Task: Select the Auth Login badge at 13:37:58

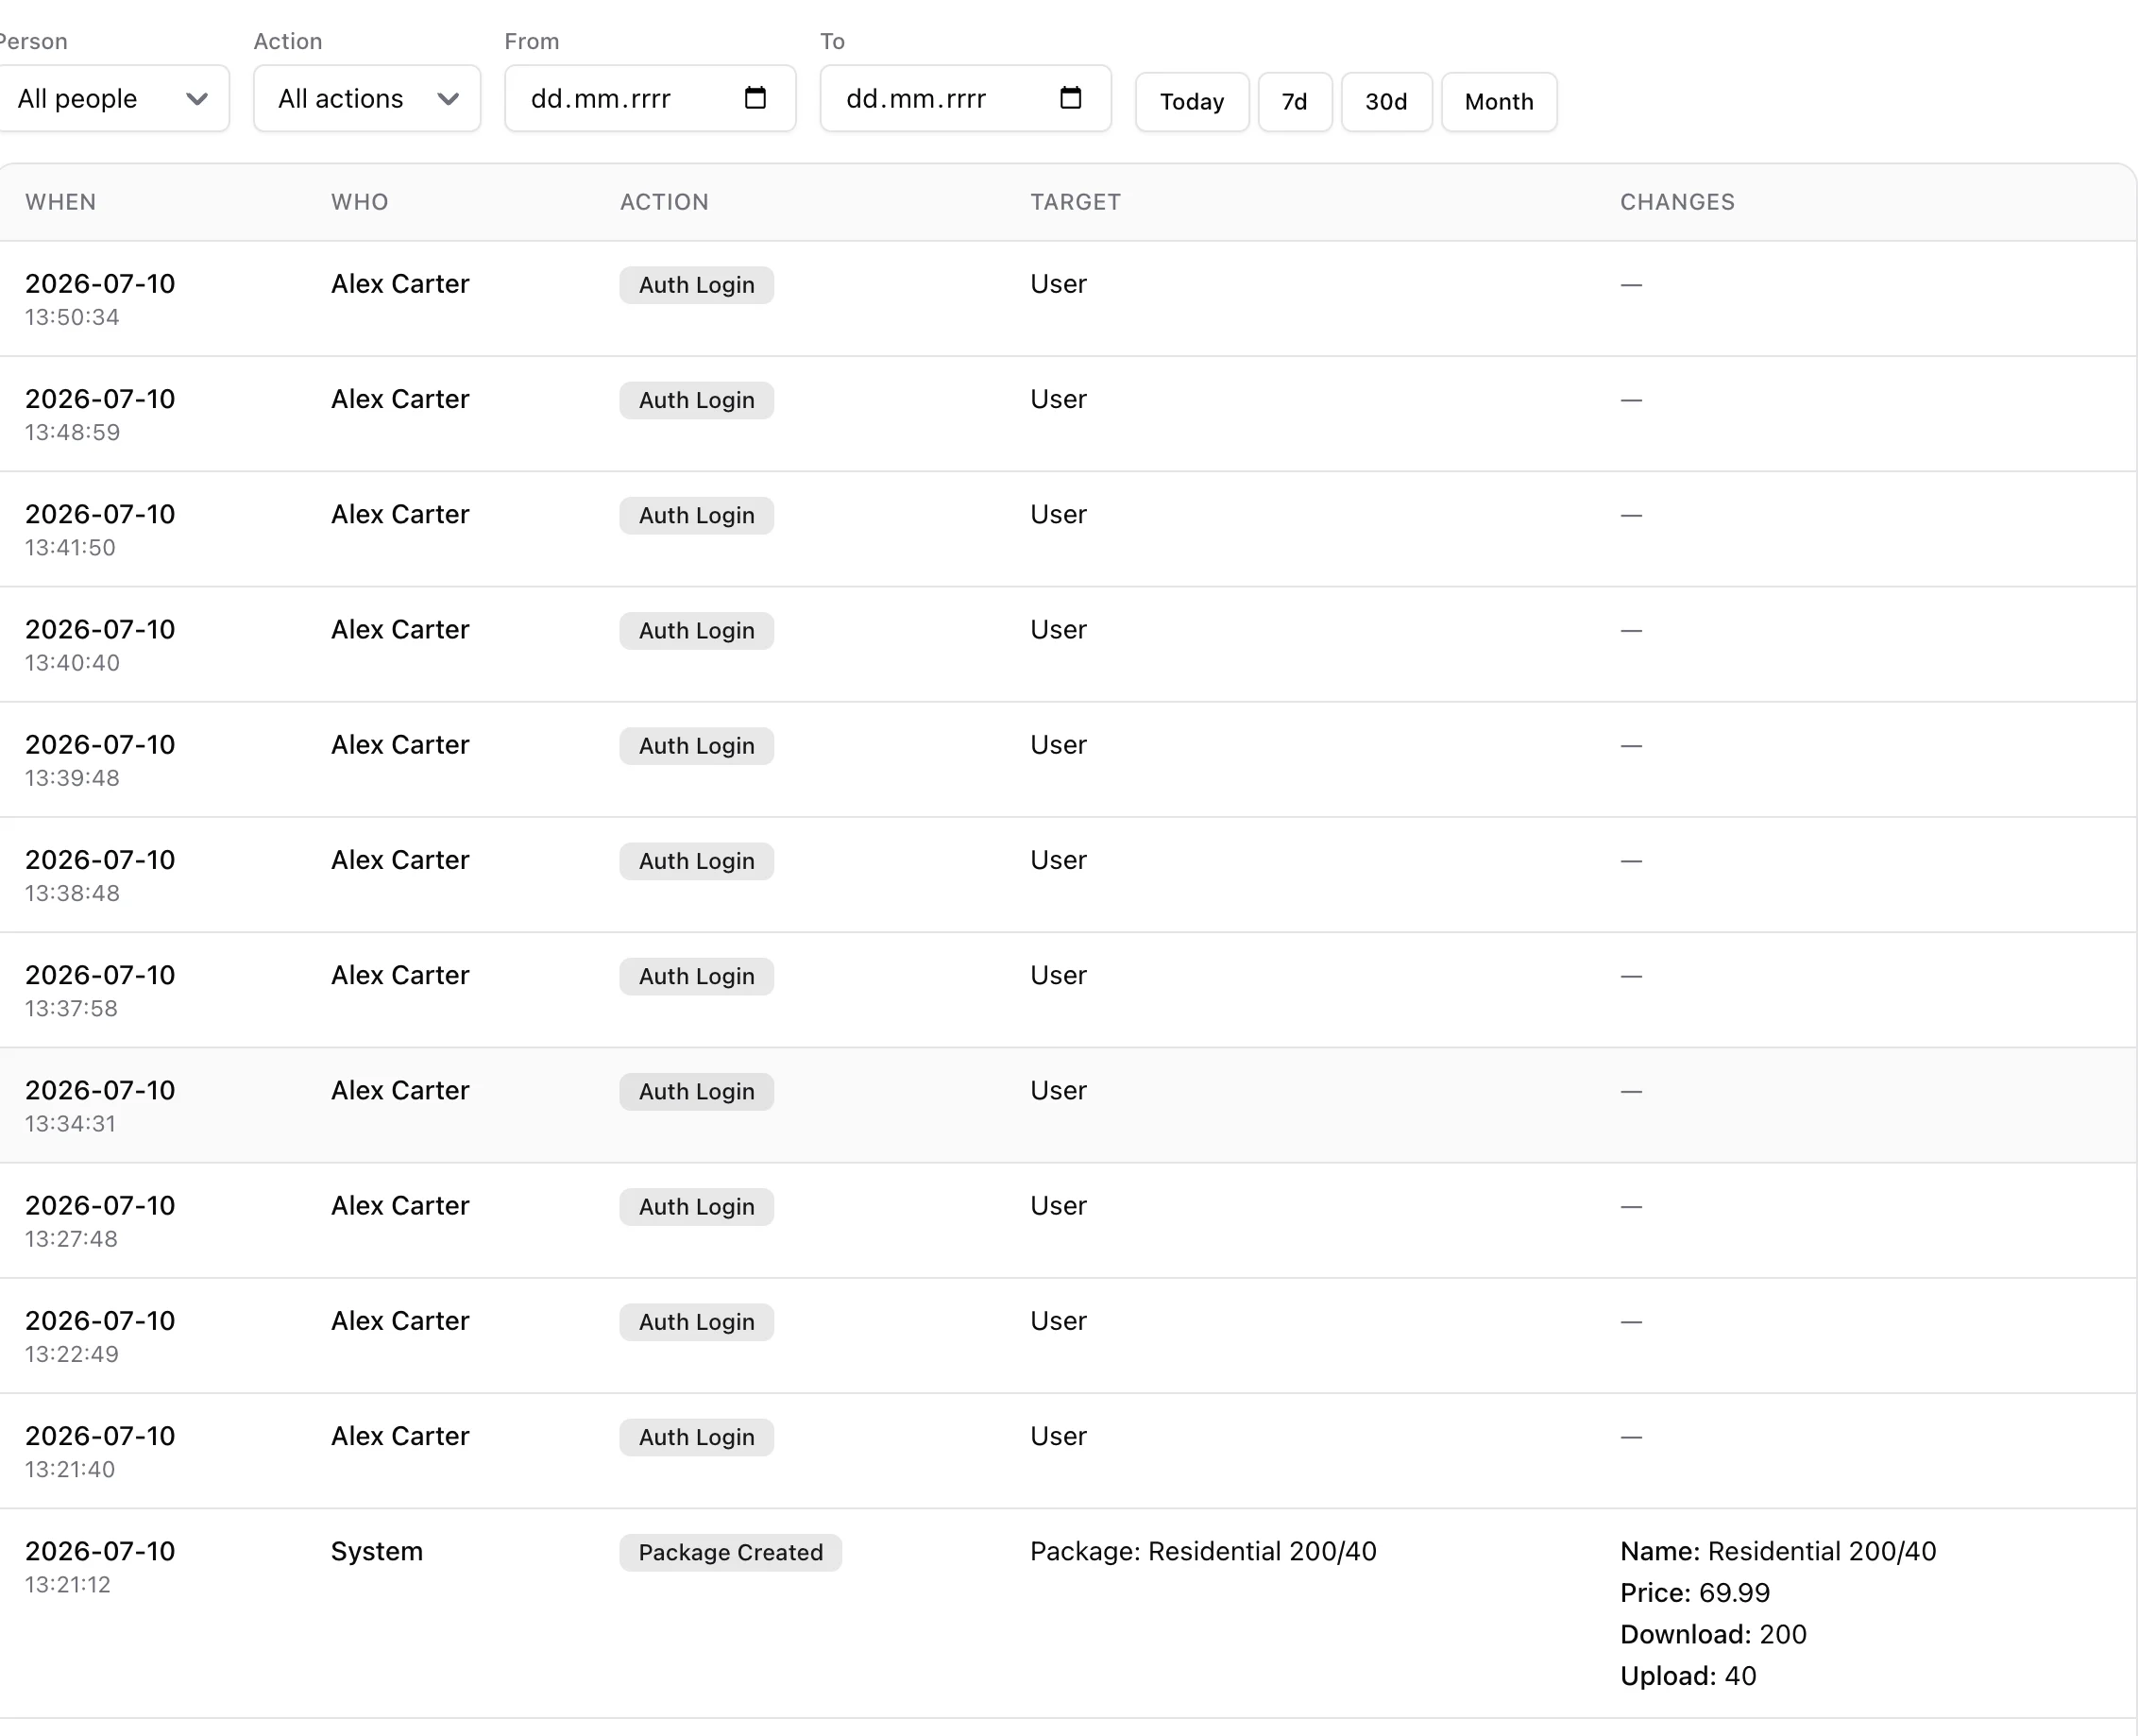Action: click(x=696, y=976)
